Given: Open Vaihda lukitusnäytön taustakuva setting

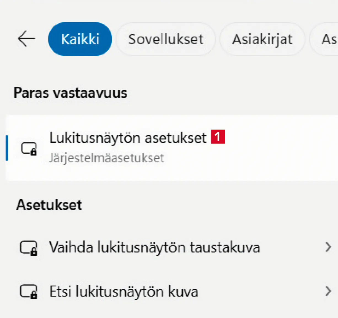Looking at the screenshot, I should (x=154, y=247).
